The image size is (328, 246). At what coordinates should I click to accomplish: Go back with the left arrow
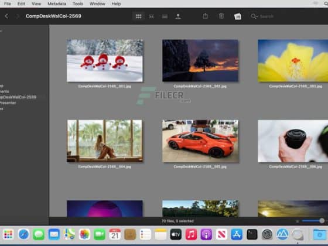(6, 16)
